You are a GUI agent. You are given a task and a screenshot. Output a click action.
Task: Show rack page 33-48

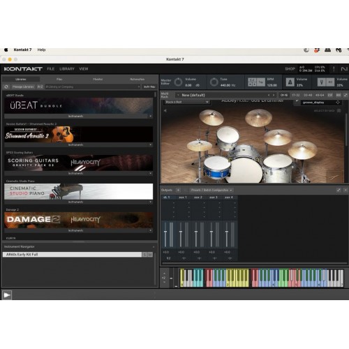308,95
